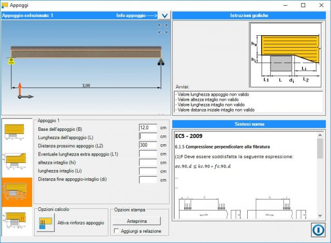Click the Distanza prossimo appoggio (L2) field
This screenshot has height=243, width=331.
pyautogui.click(x=148, y=145)
